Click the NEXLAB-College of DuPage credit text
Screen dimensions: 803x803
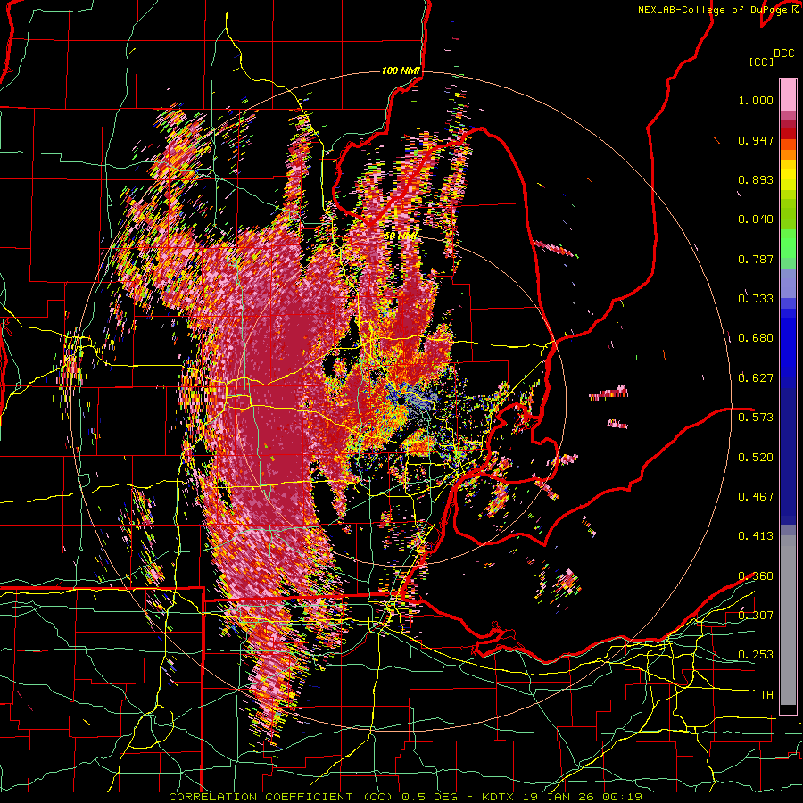pyautogui.click(x=712, y=10)
